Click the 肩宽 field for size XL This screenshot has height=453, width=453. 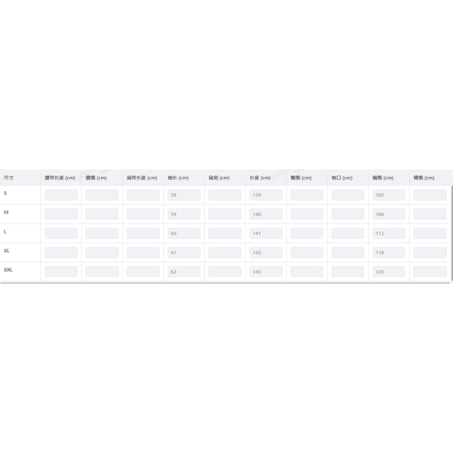(225, 253)
